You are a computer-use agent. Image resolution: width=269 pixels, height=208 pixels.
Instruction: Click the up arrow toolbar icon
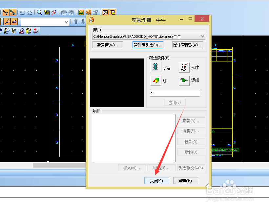[76, 22]
